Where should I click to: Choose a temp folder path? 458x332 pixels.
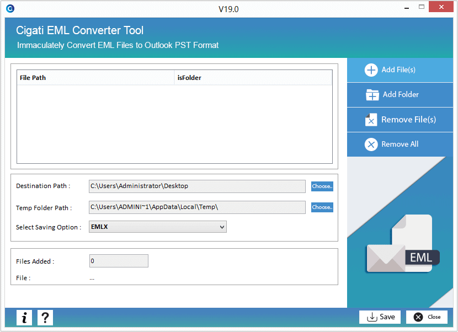pyautogui.click(x=322, y=207)
